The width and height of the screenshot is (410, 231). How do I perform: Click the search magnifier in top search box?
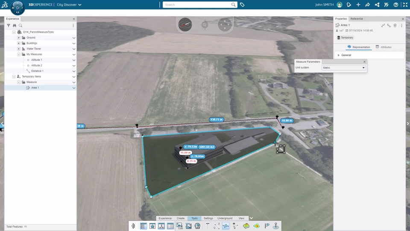coord(233,5)
